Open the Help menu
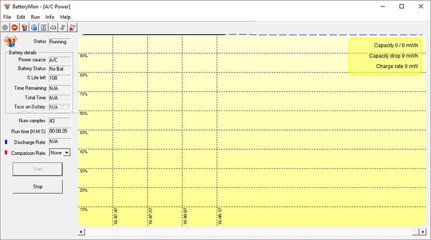The width and height of the screenshot is (431, 240). (65, 17)
